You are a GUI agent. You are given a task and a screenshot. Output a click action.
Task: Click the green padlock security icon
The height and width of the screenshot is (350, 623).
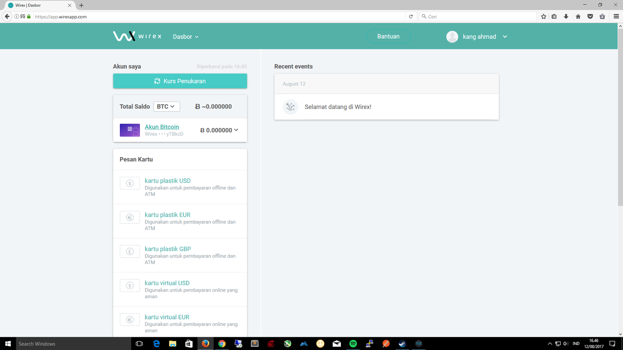pos(29,16)
